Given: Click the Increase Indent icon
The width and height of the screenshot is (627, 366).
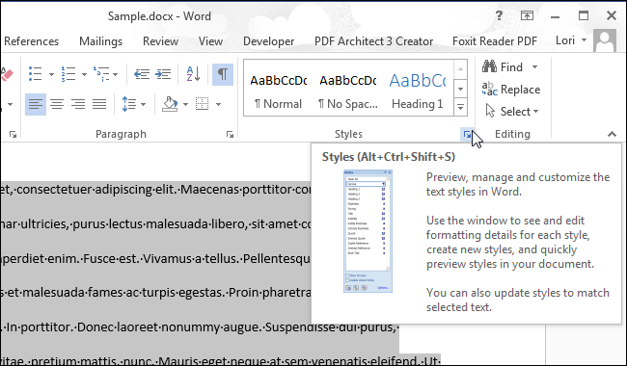Looking at the screenshot, I should point(163,74).
